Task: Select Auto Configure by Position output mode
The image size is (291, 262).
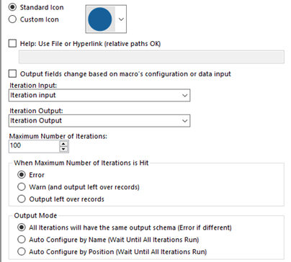Action: pos(22,251)
